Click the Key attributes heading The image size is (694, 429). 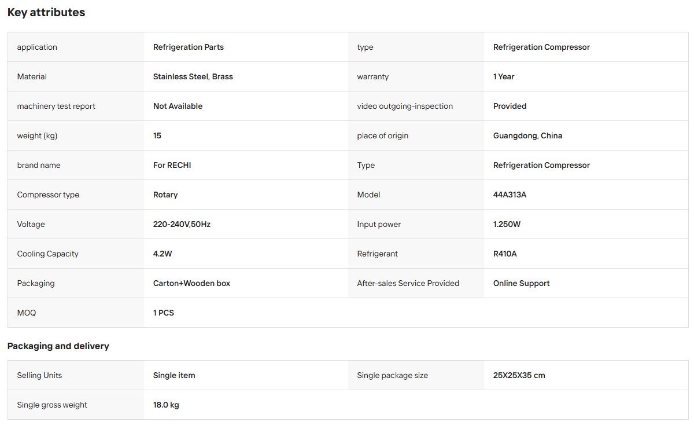click(46, 12)
